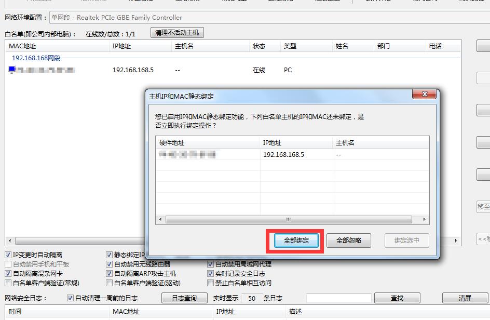Click the 清理不活动主机 button
Image resolution: width=490 pixels, height=320 pixels.
coord(177,33)
